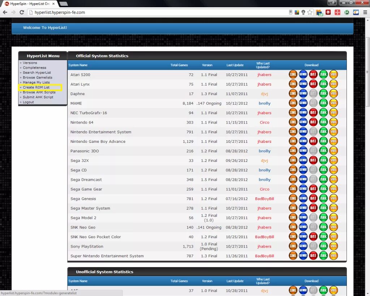Screen dimensions: 370x296
Task: Focus the address bar showing hyperlist.hyperspin-fe.com
Action: 158,12
